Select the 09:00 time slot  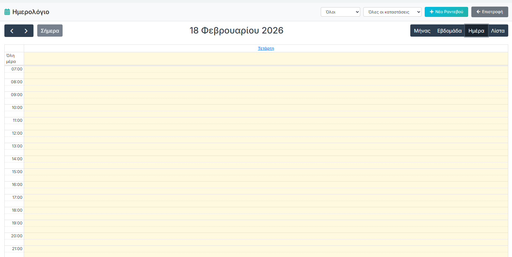(266, 95)
